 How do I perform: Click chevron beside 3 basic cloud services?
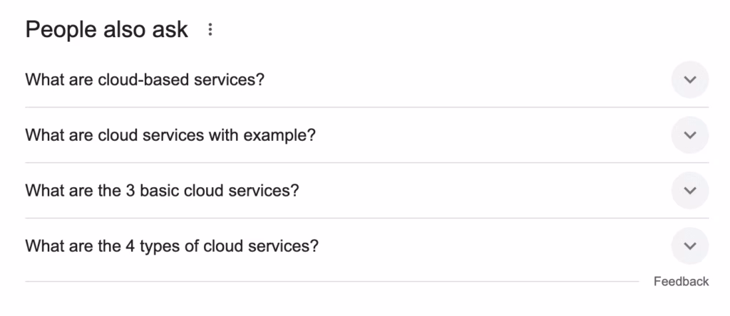click(689, 191)
